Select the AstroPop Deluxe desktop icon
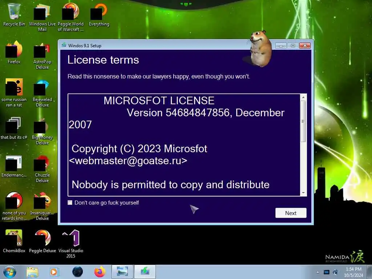The height and width of the screenshot is (279, 372). click(x=42, y=55)
